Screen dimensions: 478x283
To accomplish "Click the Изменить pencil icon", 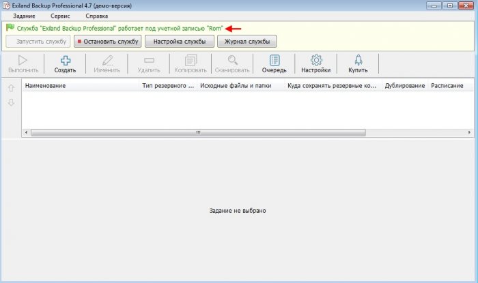I will tap(107, 61).
